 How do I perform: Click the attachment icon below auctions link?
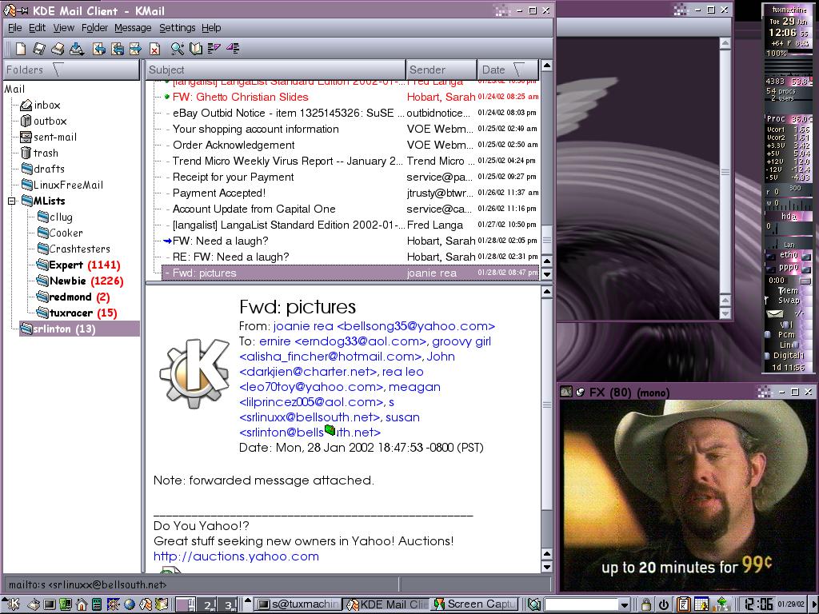[x=171, y=569]
